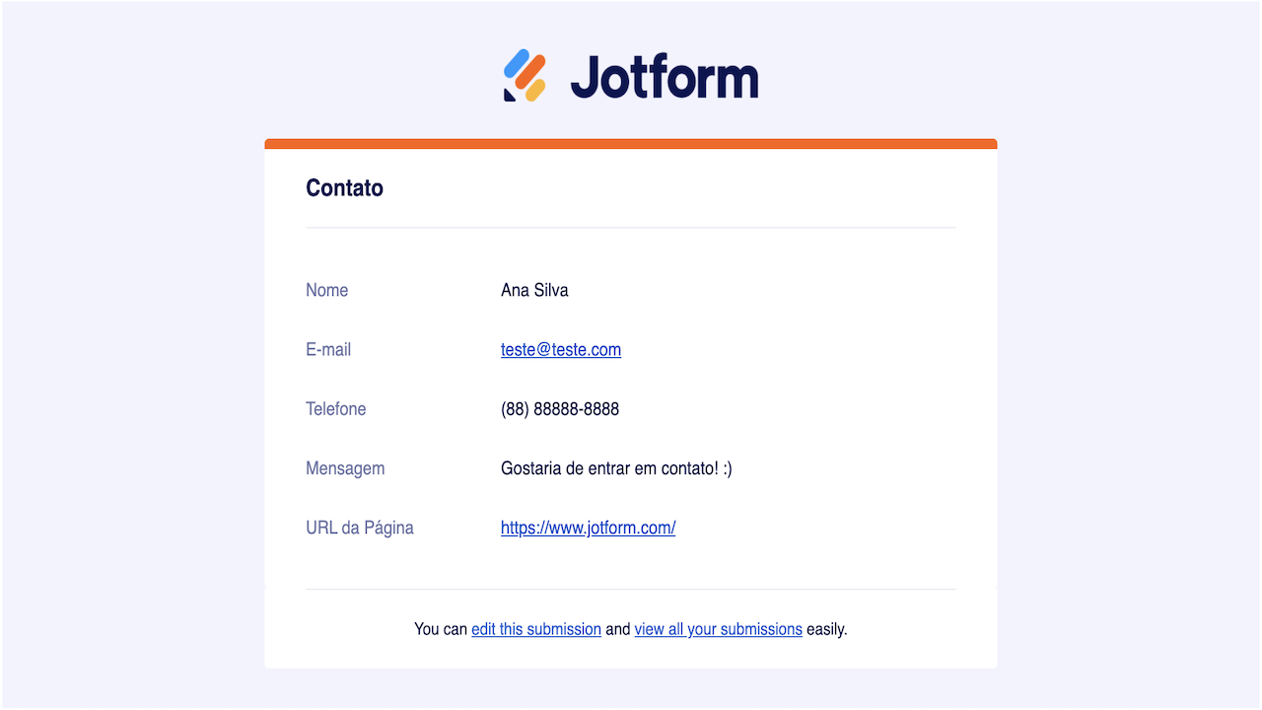Select the message text about entrar em contato
Viewport: 1262px width, 710px height.
pyautogui.click(x=616, y=467)
